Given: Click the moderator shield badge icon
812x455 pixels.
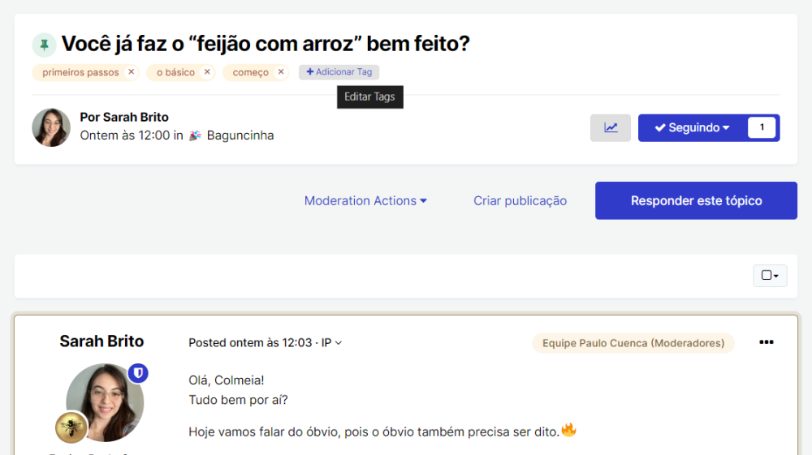Looking at the screenshot, I should 139,373.
